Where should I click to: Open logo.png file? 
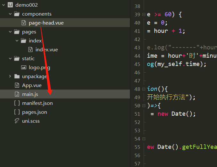coord(39,68)
